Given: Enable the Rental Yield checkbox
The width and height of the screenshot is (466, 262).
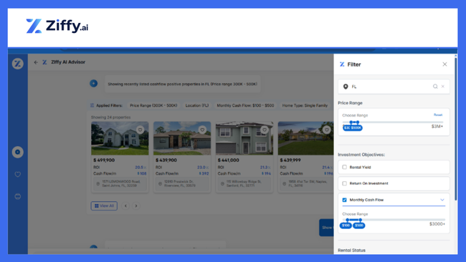Looking at the screenshot, I should click(x=344, y=167).
